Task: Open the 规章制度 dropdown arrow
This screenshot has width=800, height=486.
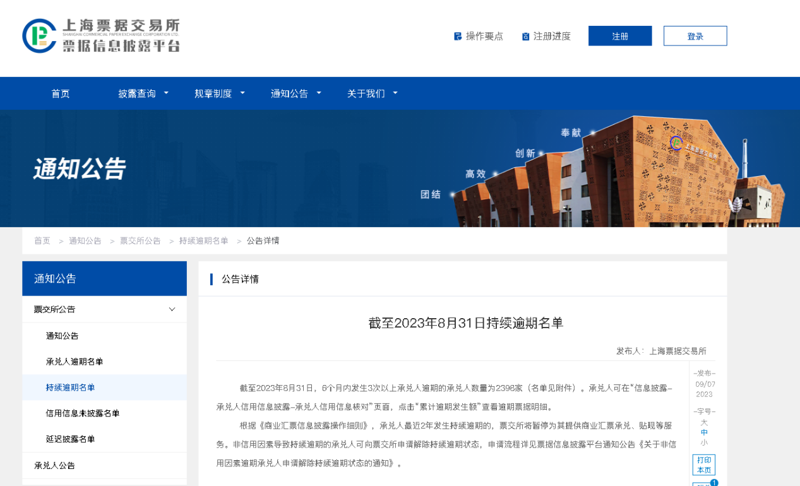Action: pos(242,93)
